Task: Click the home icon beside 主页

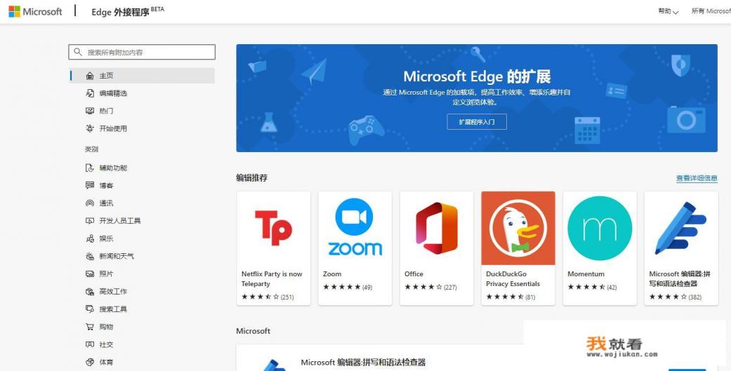Action: pos(90,76)
